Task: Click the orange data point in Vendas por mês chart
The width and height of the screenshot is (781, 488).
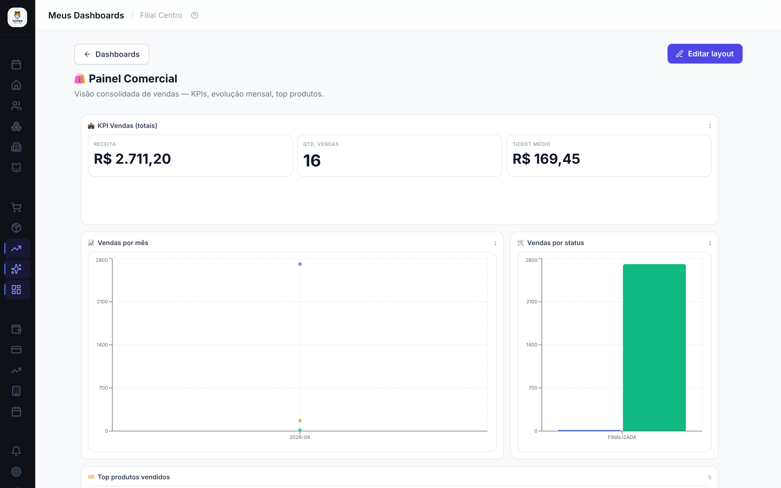Action: click(x=300, y=420)
